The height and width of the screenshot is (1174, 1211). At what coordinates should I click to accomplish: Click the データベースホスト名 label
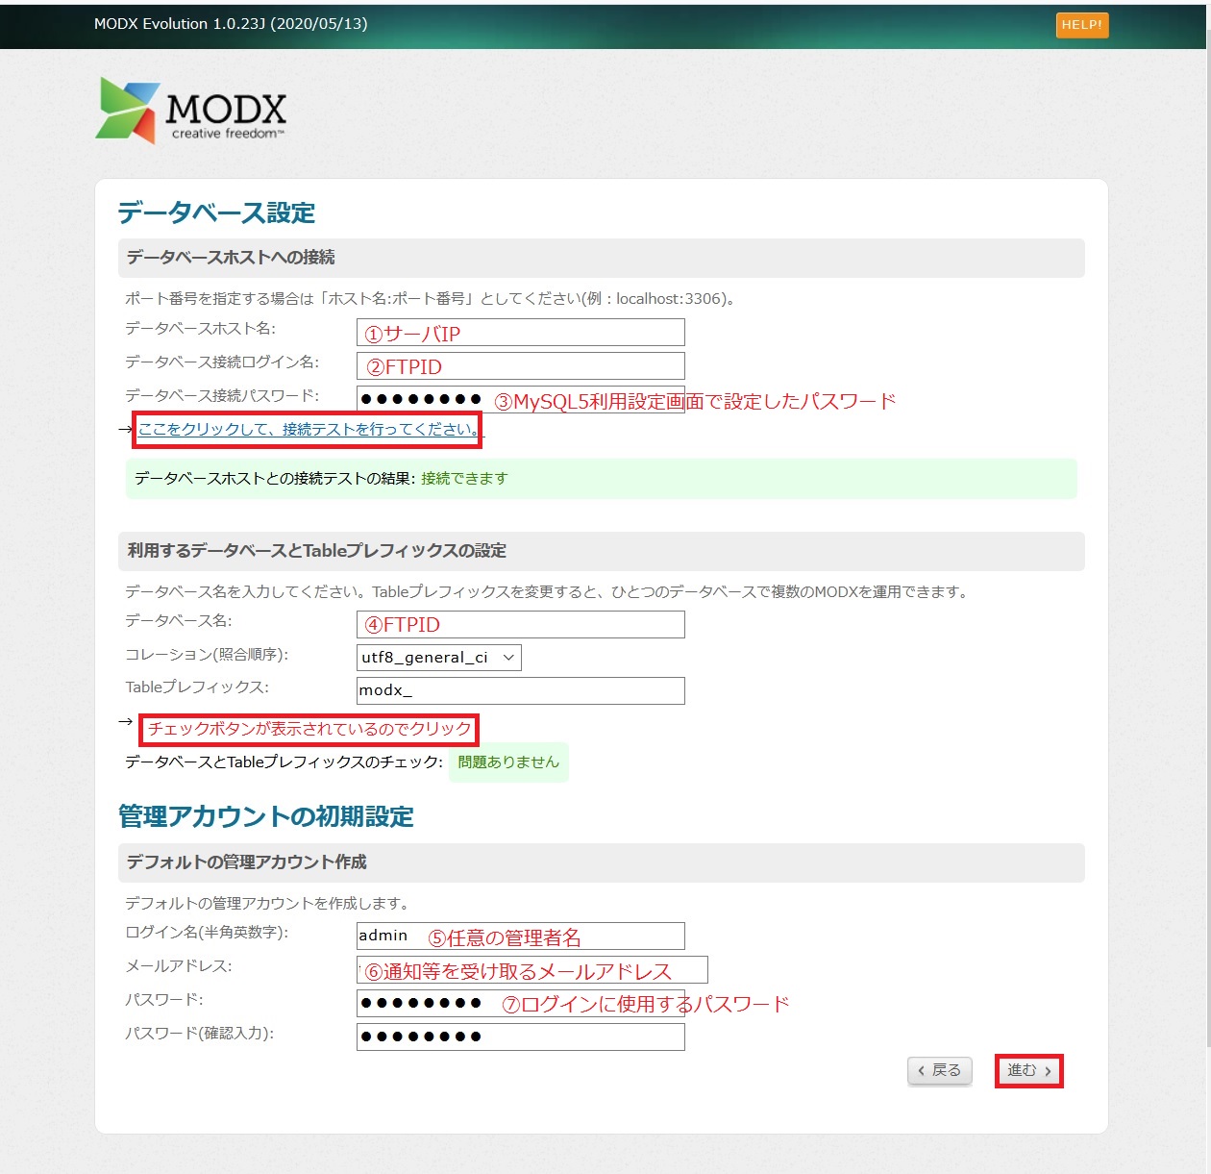click(201, 329)
